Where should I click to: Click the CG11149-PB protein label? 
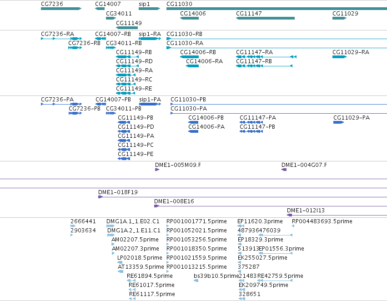pos(136,118)
